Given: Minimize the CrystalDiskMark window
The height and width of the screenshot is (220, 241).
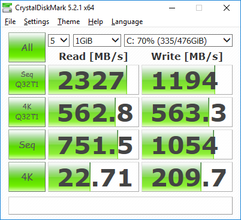Looking at the screenshot, I should pyautogui.click(x=172, y=8).
